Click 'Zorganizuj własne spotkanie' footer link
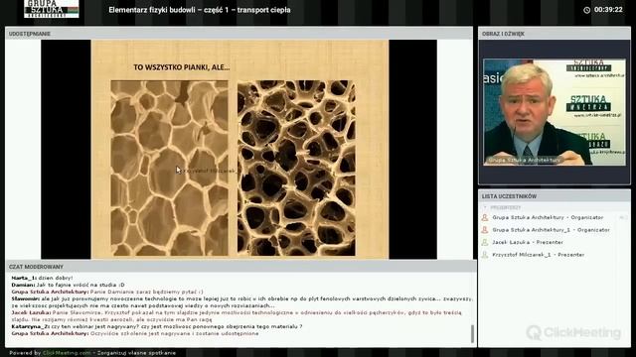636x357 pixels. (136, 353)
